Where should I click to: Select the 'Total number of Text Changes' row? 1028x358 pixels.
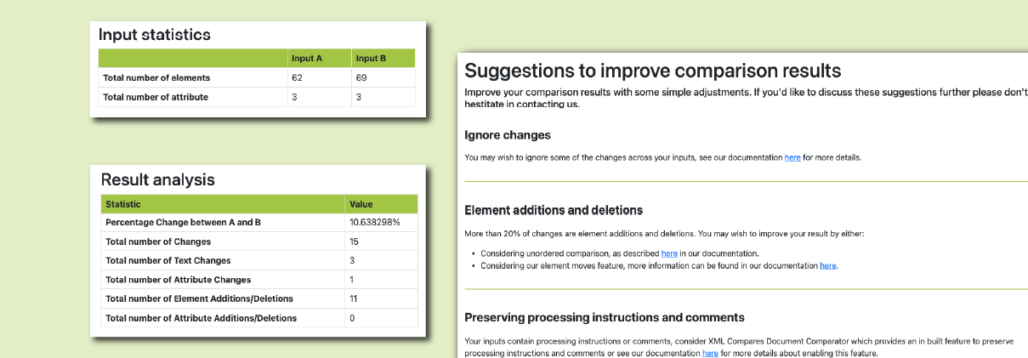point(168,260)
